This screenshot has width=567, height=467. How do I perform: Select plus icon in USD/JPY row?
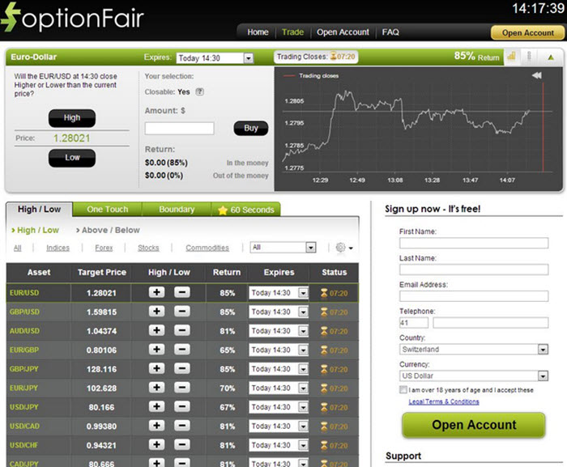[156, 406]
